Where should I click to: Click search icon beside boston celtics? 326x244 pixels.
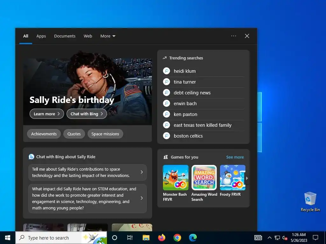pyautogui.click(x=166, y=136)
